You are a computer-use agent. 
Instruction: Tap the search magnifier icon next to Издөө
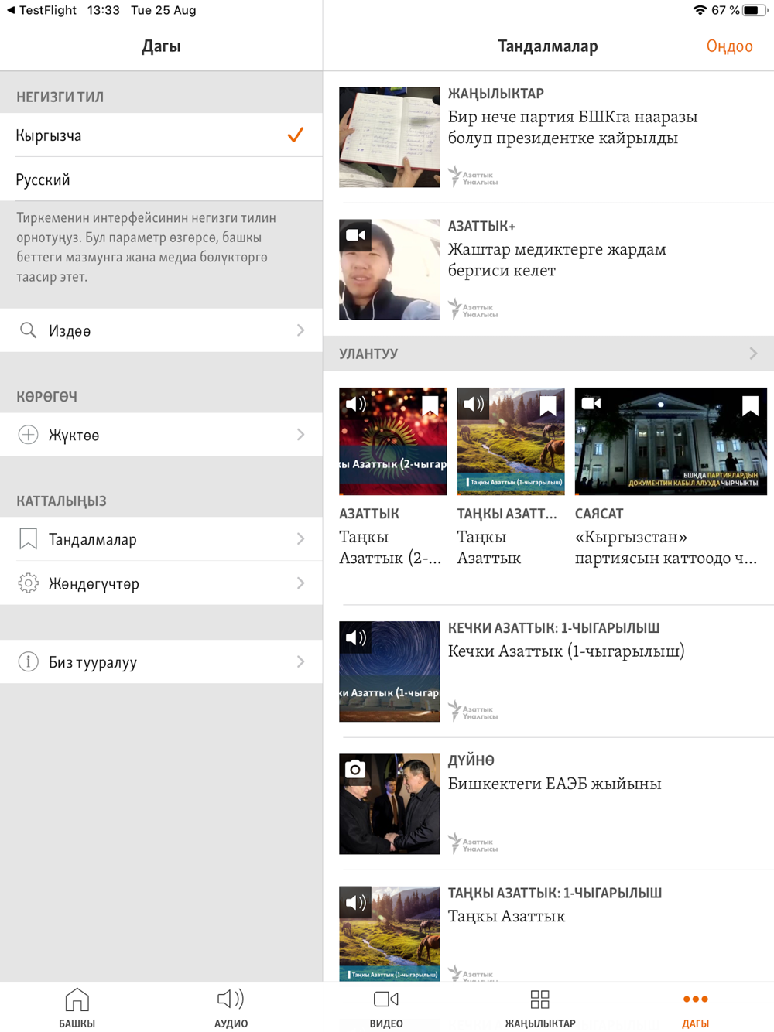click(x=28, y=330)
